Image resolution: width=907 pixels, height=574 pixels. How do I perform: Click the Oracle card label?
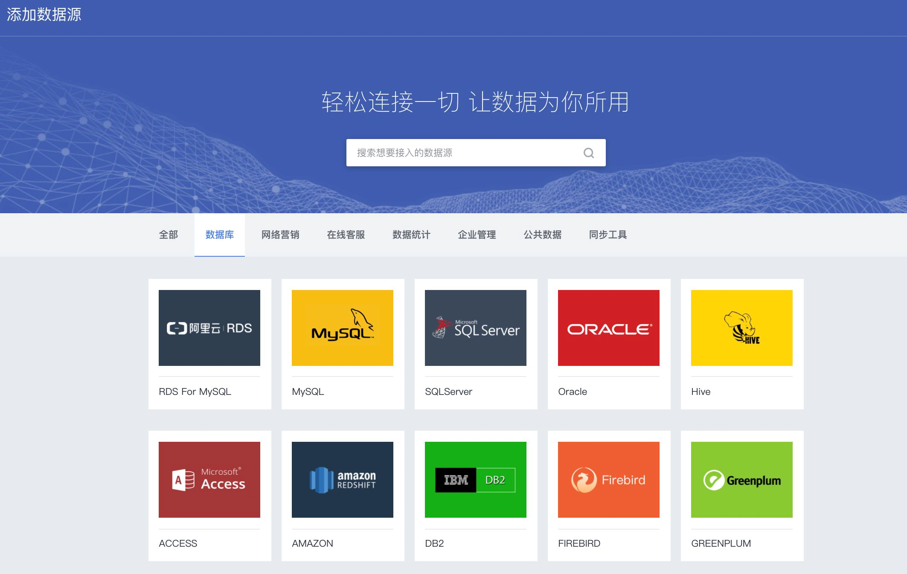pyautogui.click(x=573, y=391)
